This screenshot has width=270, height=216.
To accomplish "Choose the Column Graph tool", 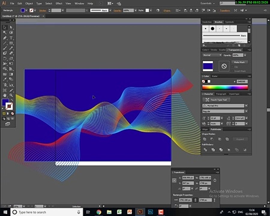I will click(x=11, y=85).
